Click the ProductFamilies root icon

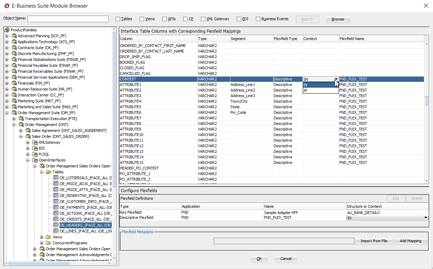[x=7, y=30]
